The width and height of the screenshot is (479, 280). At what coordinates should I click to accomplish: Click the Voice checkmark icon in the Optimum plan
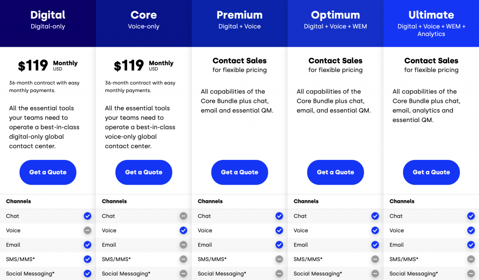point(375,230)
